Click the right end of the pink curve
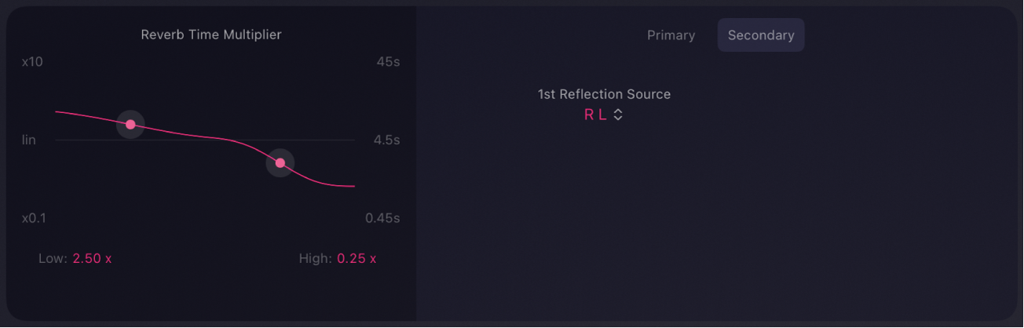1024x328 pixels. coord(353,186)
